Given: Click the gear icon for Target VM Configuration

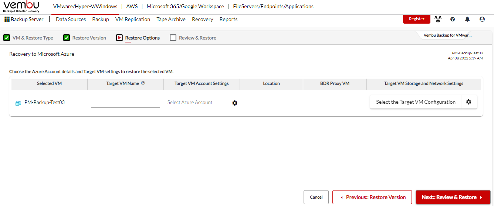Looking at the screenshot, I should (469, 102).
